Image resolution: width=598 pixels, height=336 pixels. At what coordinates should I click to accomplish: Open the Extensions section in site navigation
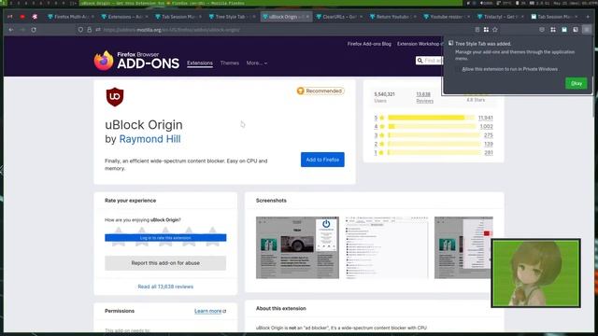pos(200,63)
